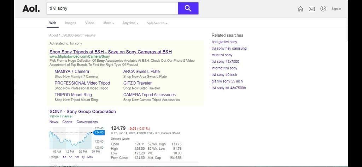Click 'About 1,590,000 search results' text

click(72, 36)
